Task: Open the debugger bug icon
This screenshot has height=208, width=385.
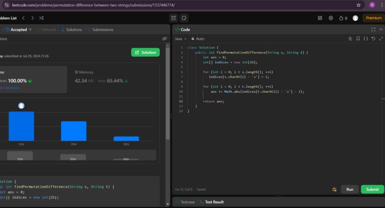Action: tap(334, 189)
